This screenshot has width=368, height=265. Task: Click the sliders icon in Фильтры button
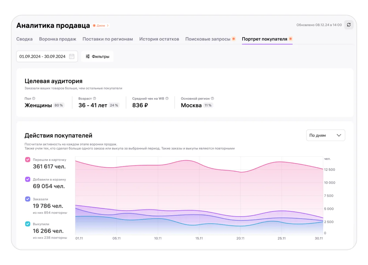coord(88,57)
